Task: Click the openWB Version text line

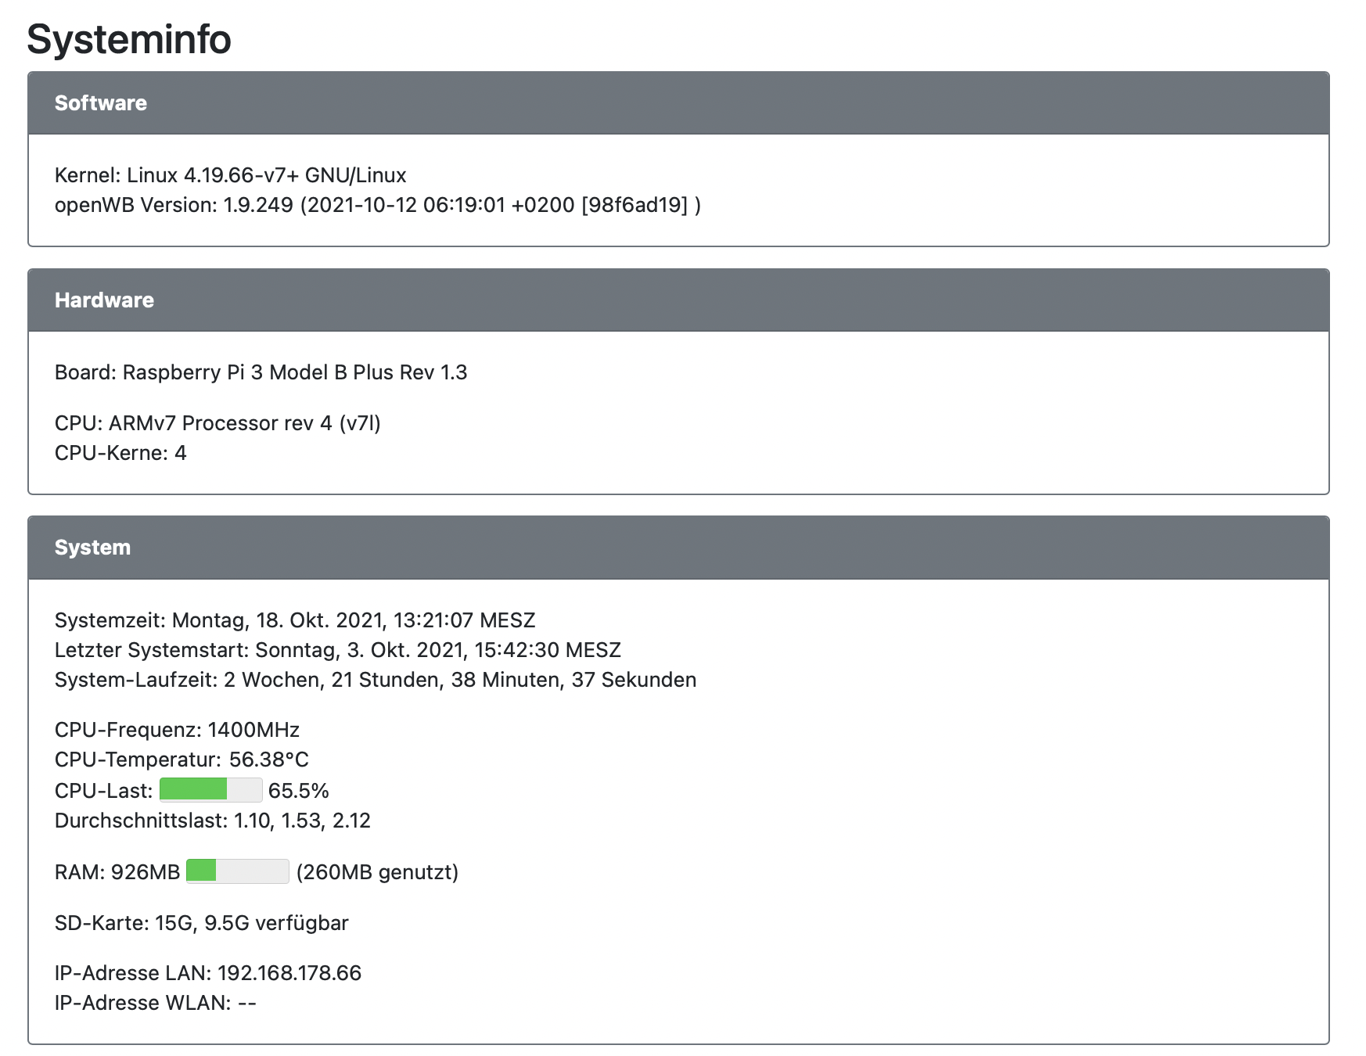Action: click(x=377, y=205)
